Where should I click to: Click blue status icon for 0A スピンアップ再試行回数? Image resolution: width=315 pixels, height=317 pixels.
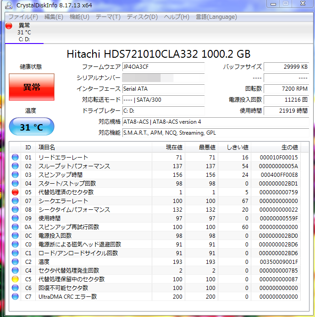coord(15,227)
